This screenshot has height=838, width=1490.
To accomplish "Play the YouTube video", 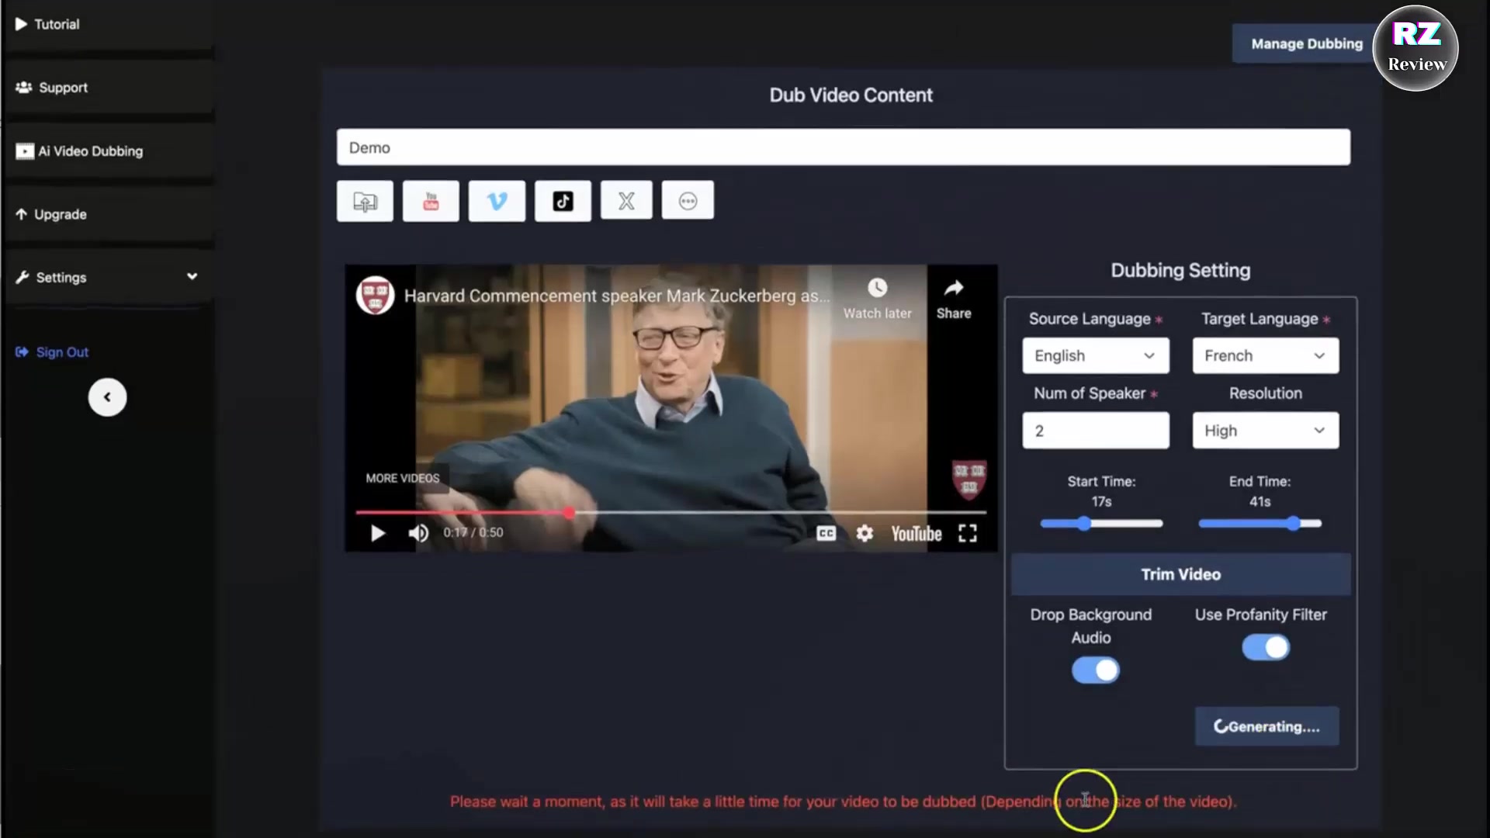I will pyautogui.click(x=378, y=533).
